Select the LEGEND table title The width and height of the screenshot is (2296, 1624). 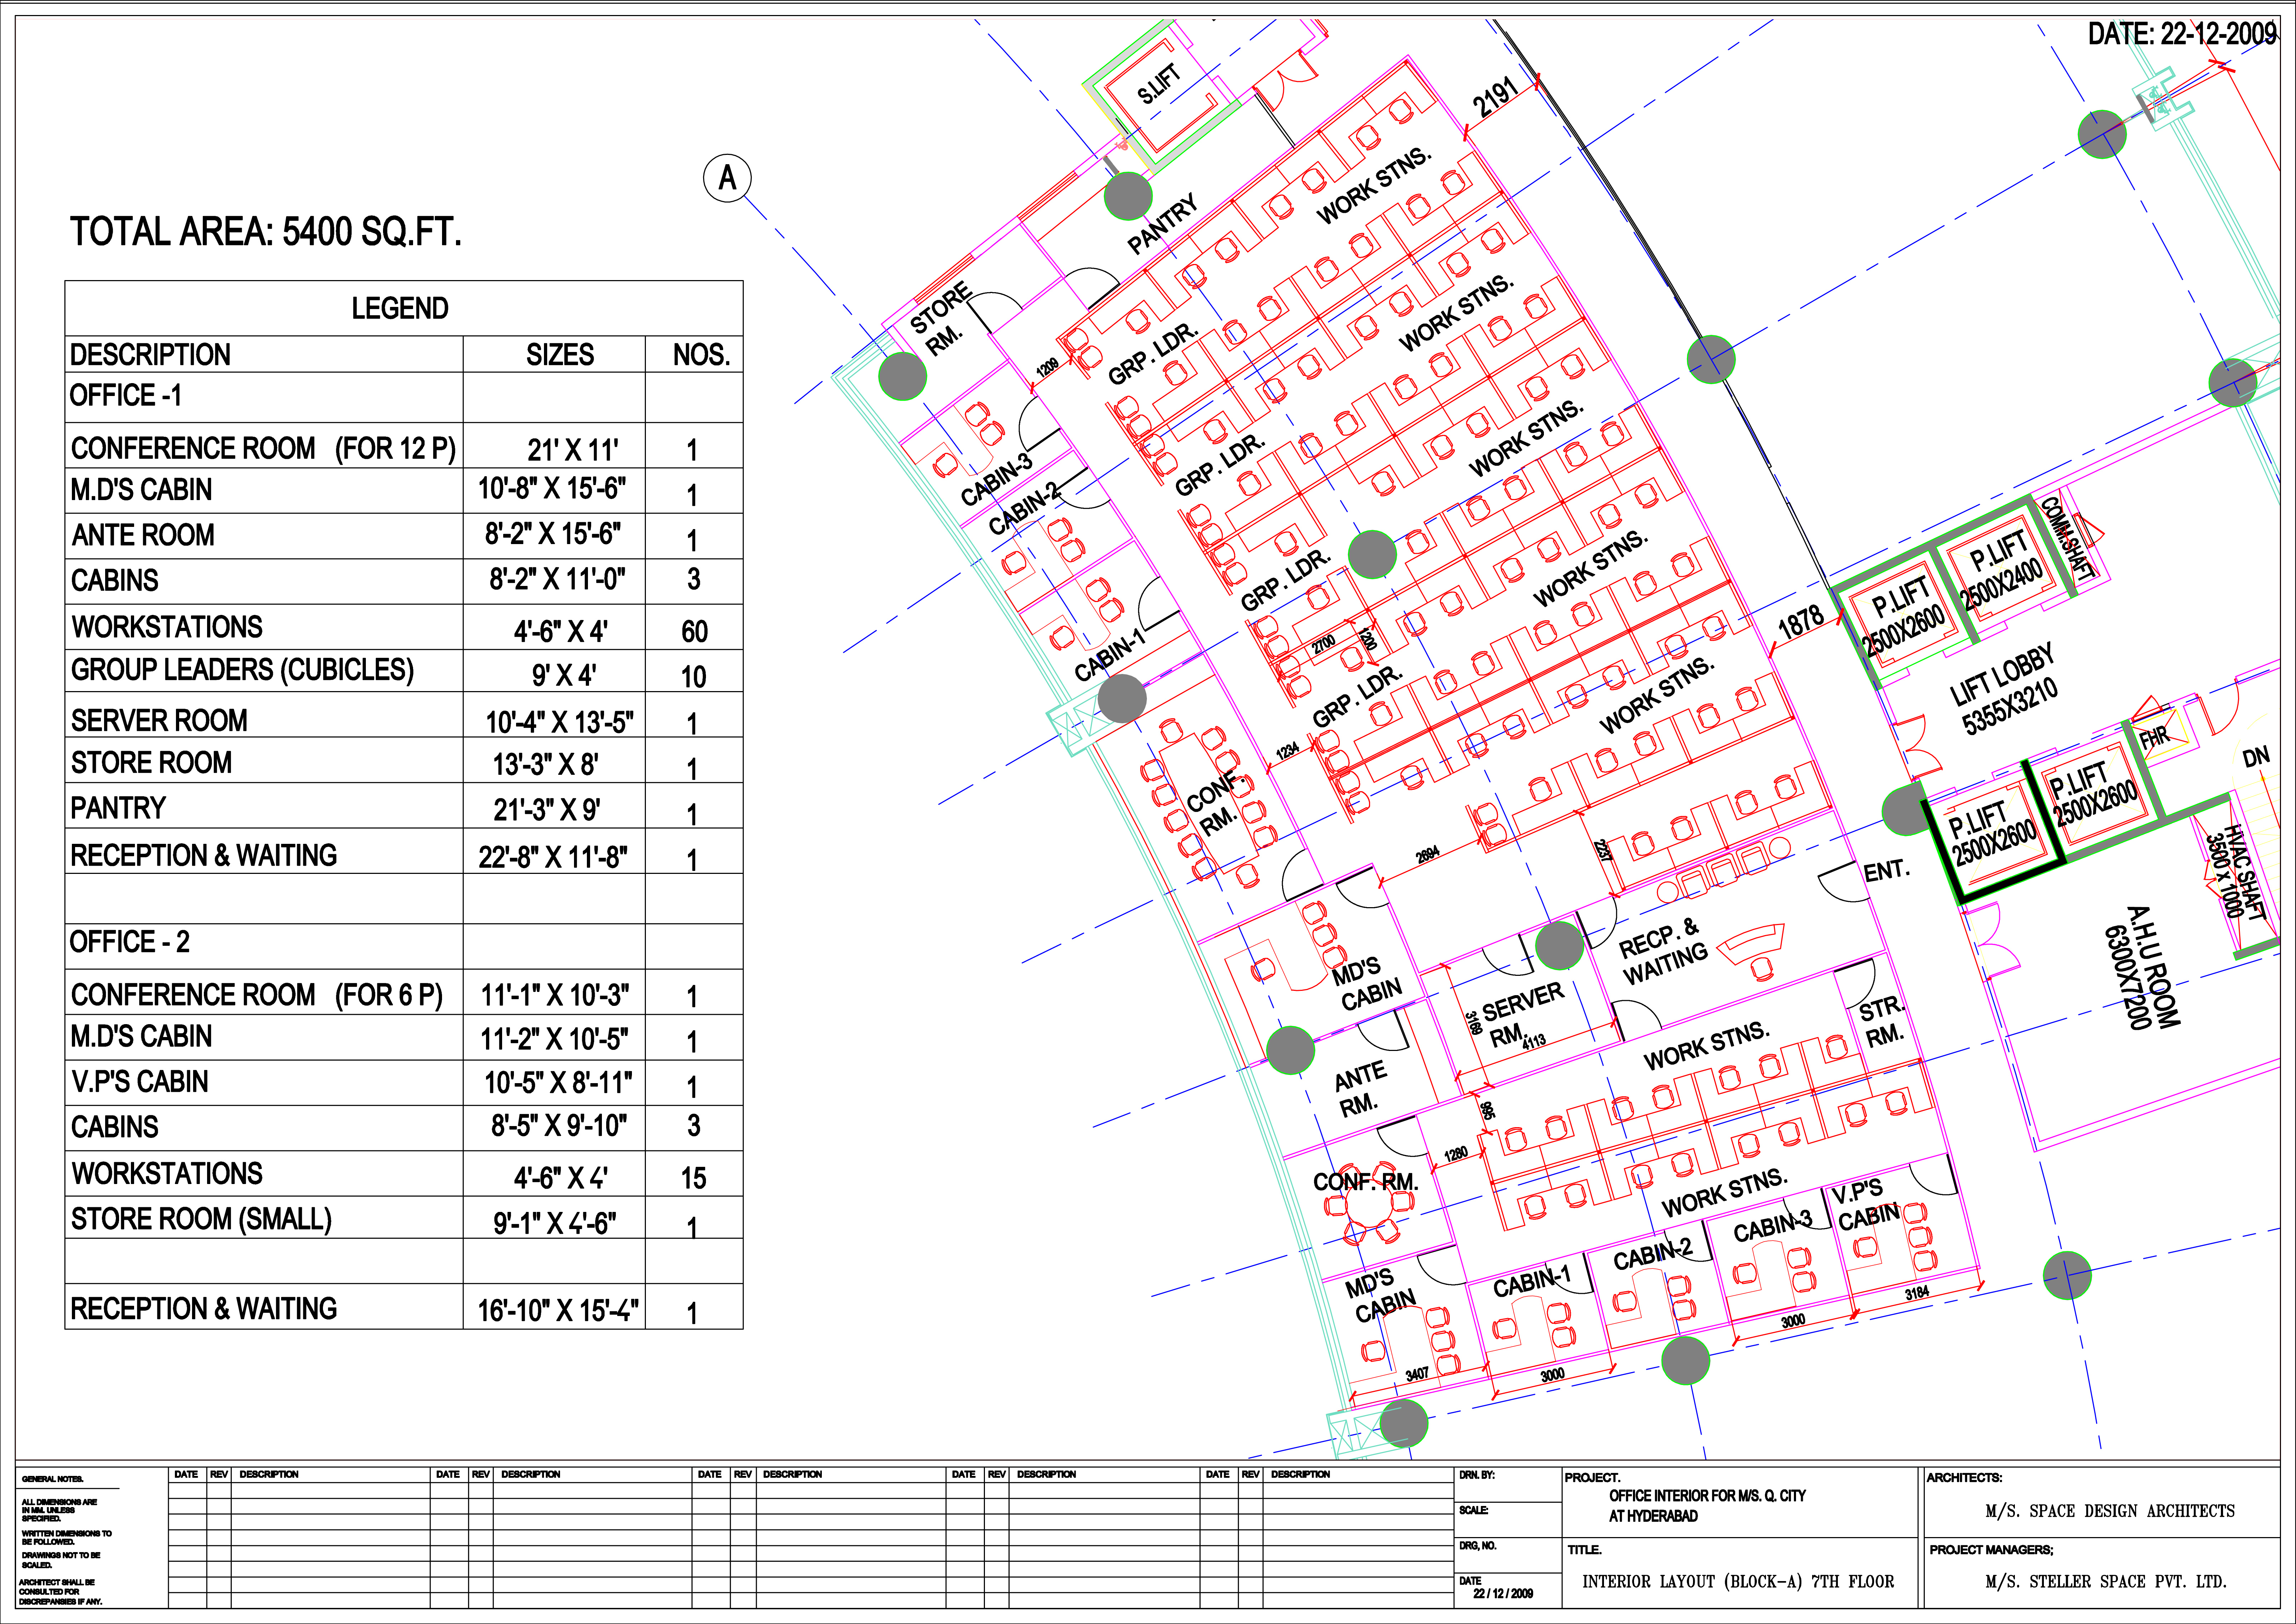pos(400,308)
